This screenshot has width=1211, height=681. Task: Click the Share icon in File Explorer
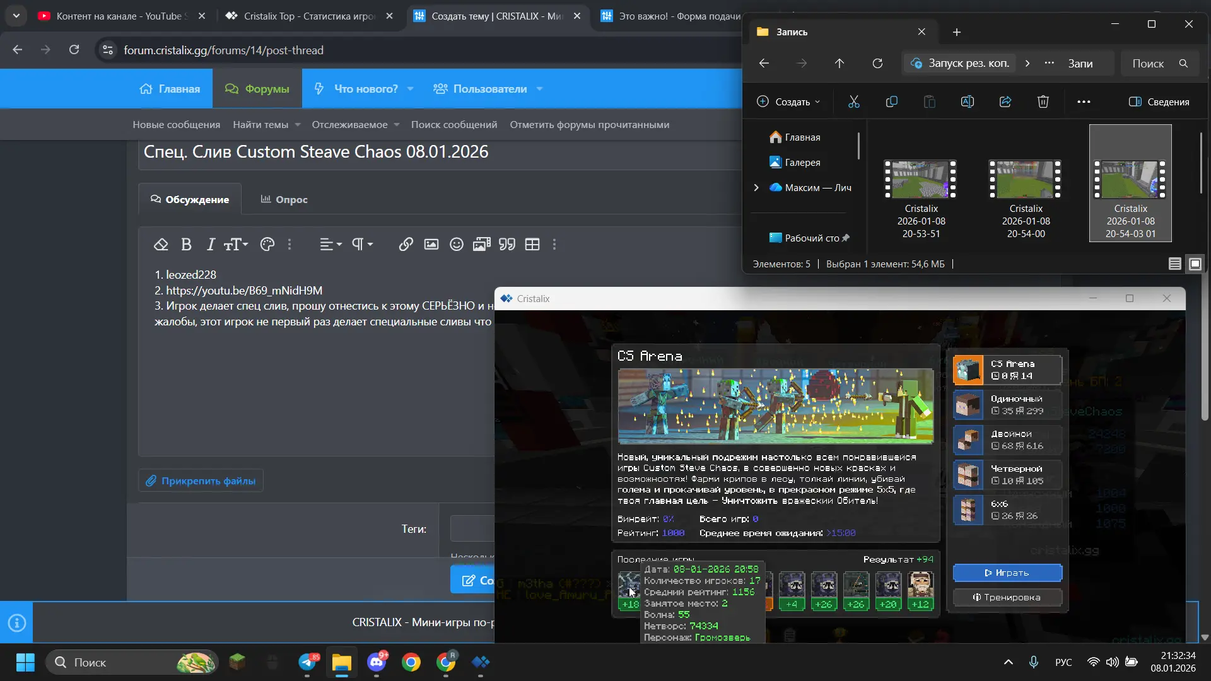1005,102
